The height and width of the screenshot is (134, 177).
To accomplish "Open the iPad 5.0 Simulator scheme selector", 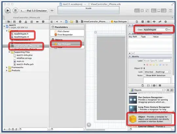I will pos(34,10).
